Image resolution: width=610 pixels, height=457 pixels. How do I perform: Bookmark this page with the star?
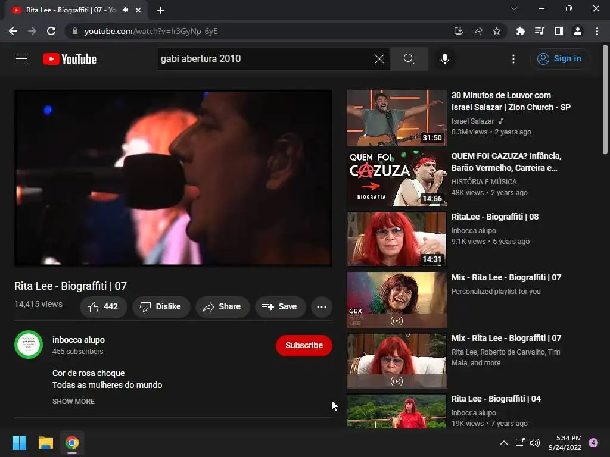497,31
